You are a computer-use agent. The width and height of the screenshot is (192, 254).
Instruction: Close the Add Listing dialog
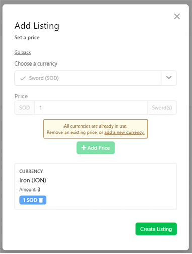tap(177, 16)
